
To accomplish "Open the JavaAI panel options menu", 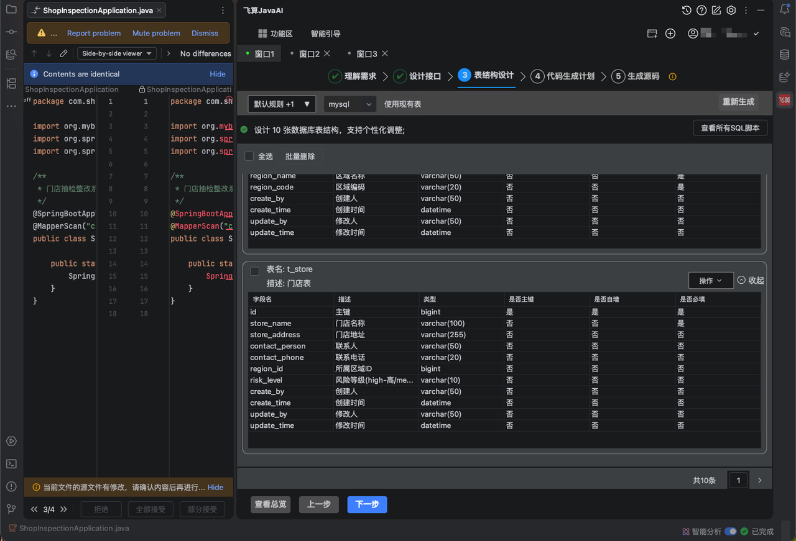I will tap(746, 11).
